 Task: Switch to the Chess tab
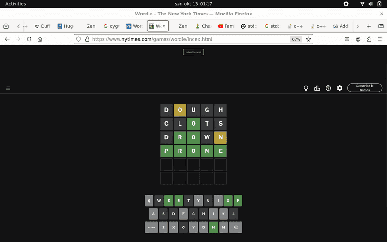[x=204, y=26]
